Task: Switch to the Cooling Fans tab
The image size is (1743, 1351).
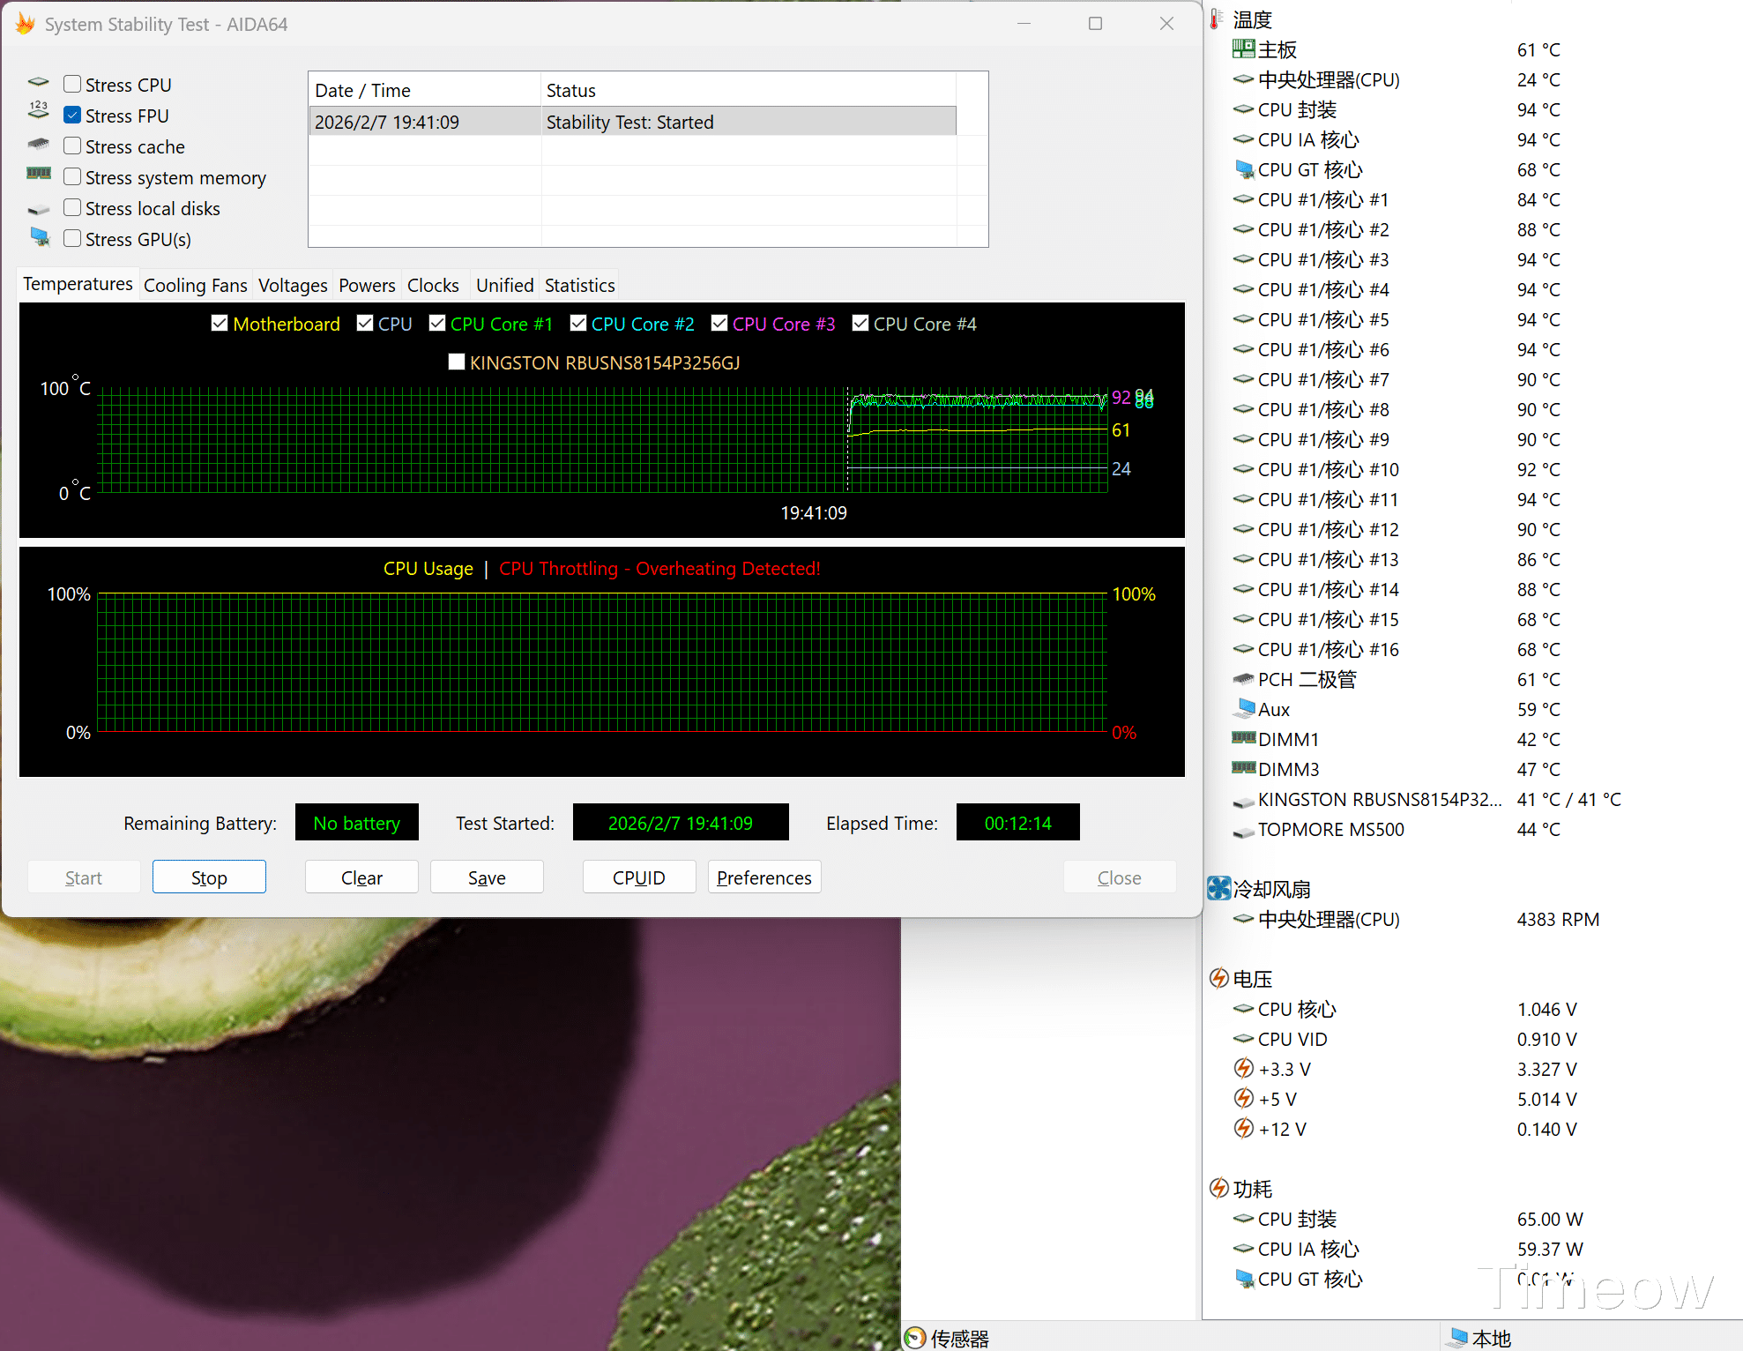Action: tap(195, 286)
